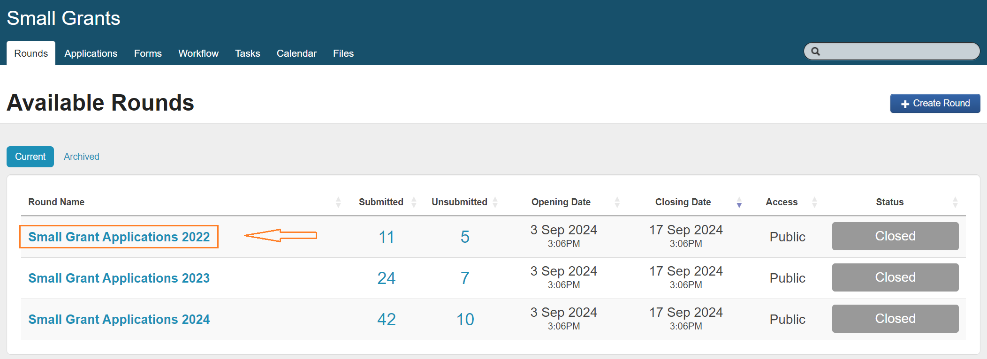Sort by Access column arrows
Image resolution: width=987 pixels, height=359 pixels.
click(x=814, y=202)
